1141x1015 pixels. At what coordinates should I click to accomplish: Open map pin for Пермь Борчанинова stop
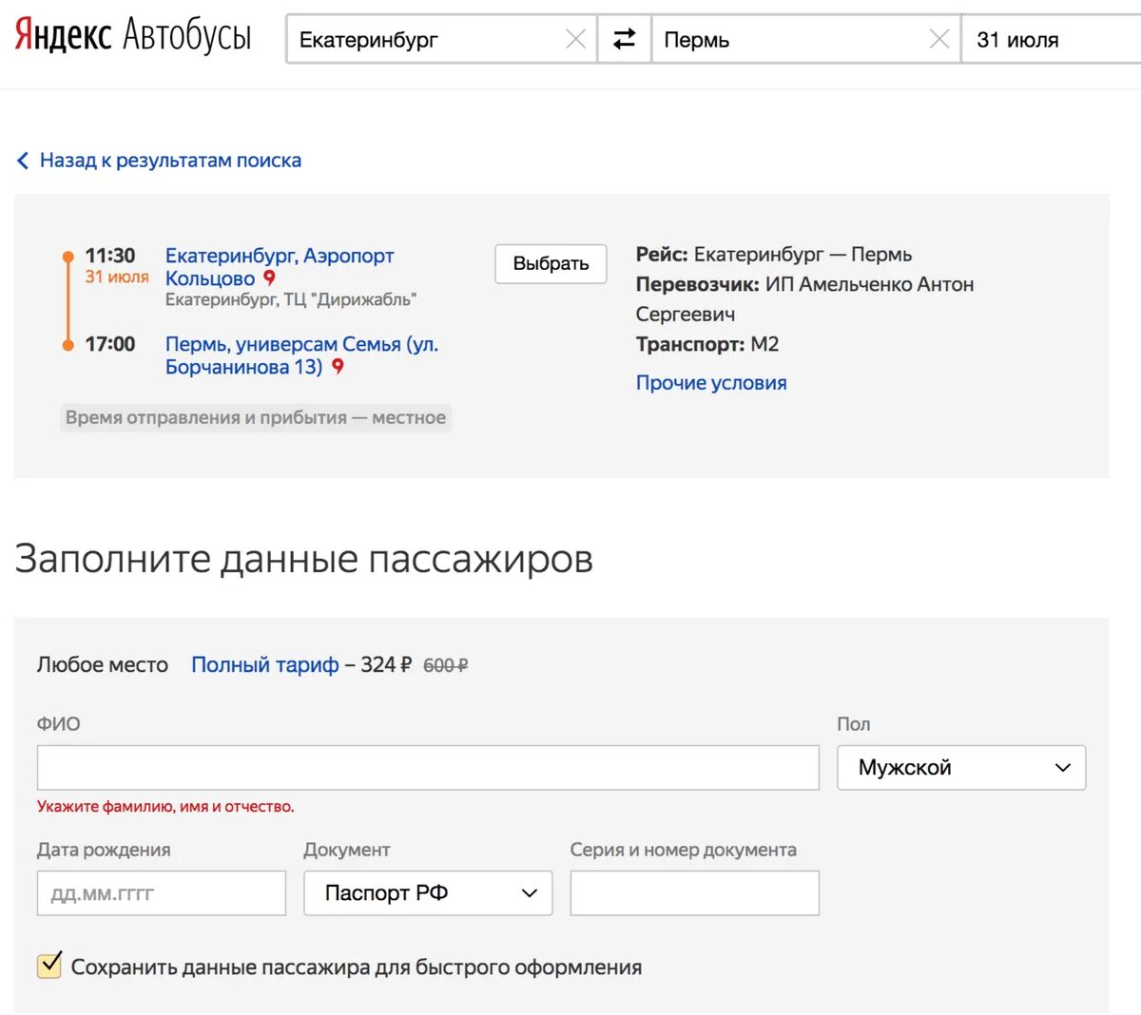coord(338,367)
